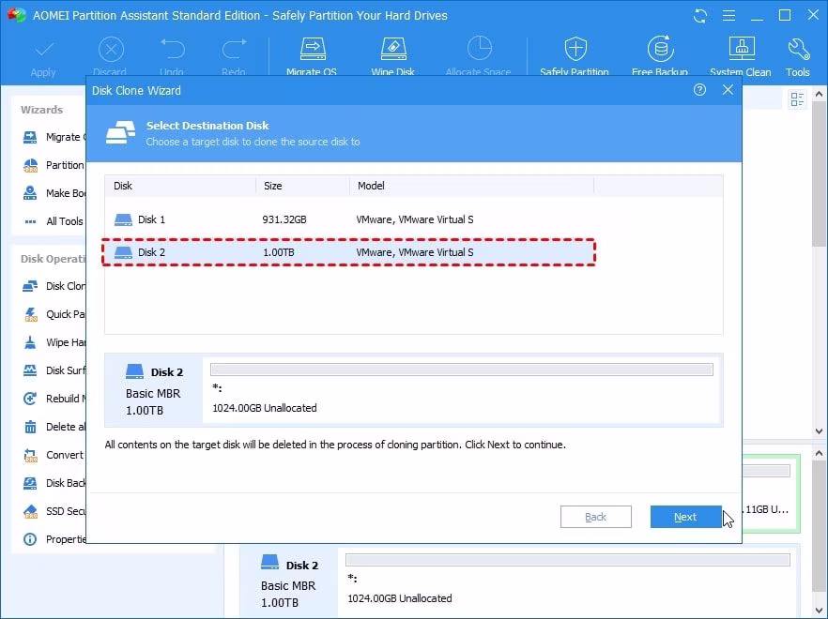
Task: Click the 931.32GB size cell
Action: tap(284, 219)
